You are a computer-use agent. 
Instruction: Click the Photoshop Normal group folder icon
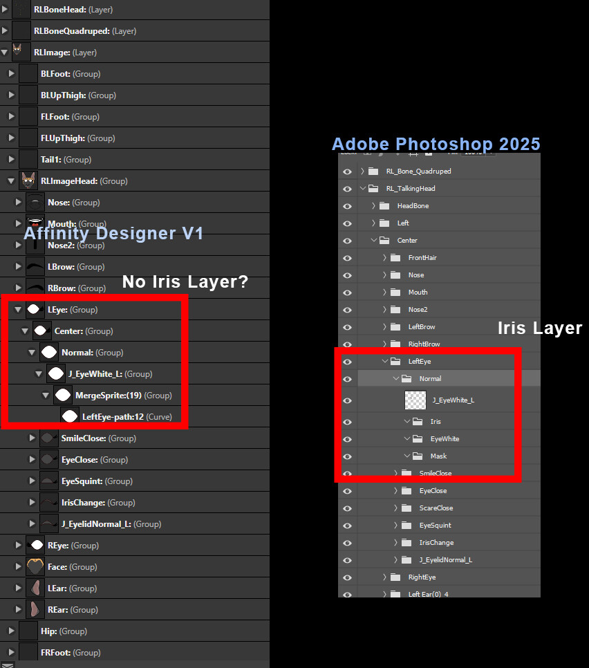[406, 379]
